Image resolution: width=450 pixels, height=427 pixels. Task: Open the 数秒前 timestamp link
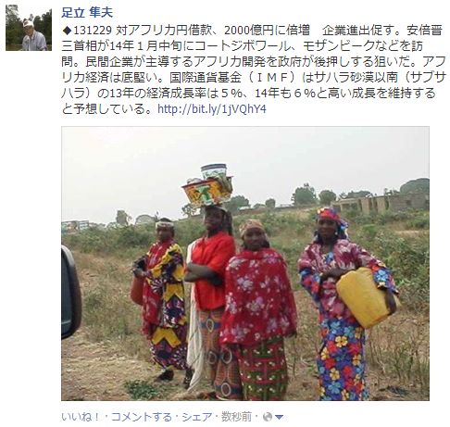[x=236, y=417]
